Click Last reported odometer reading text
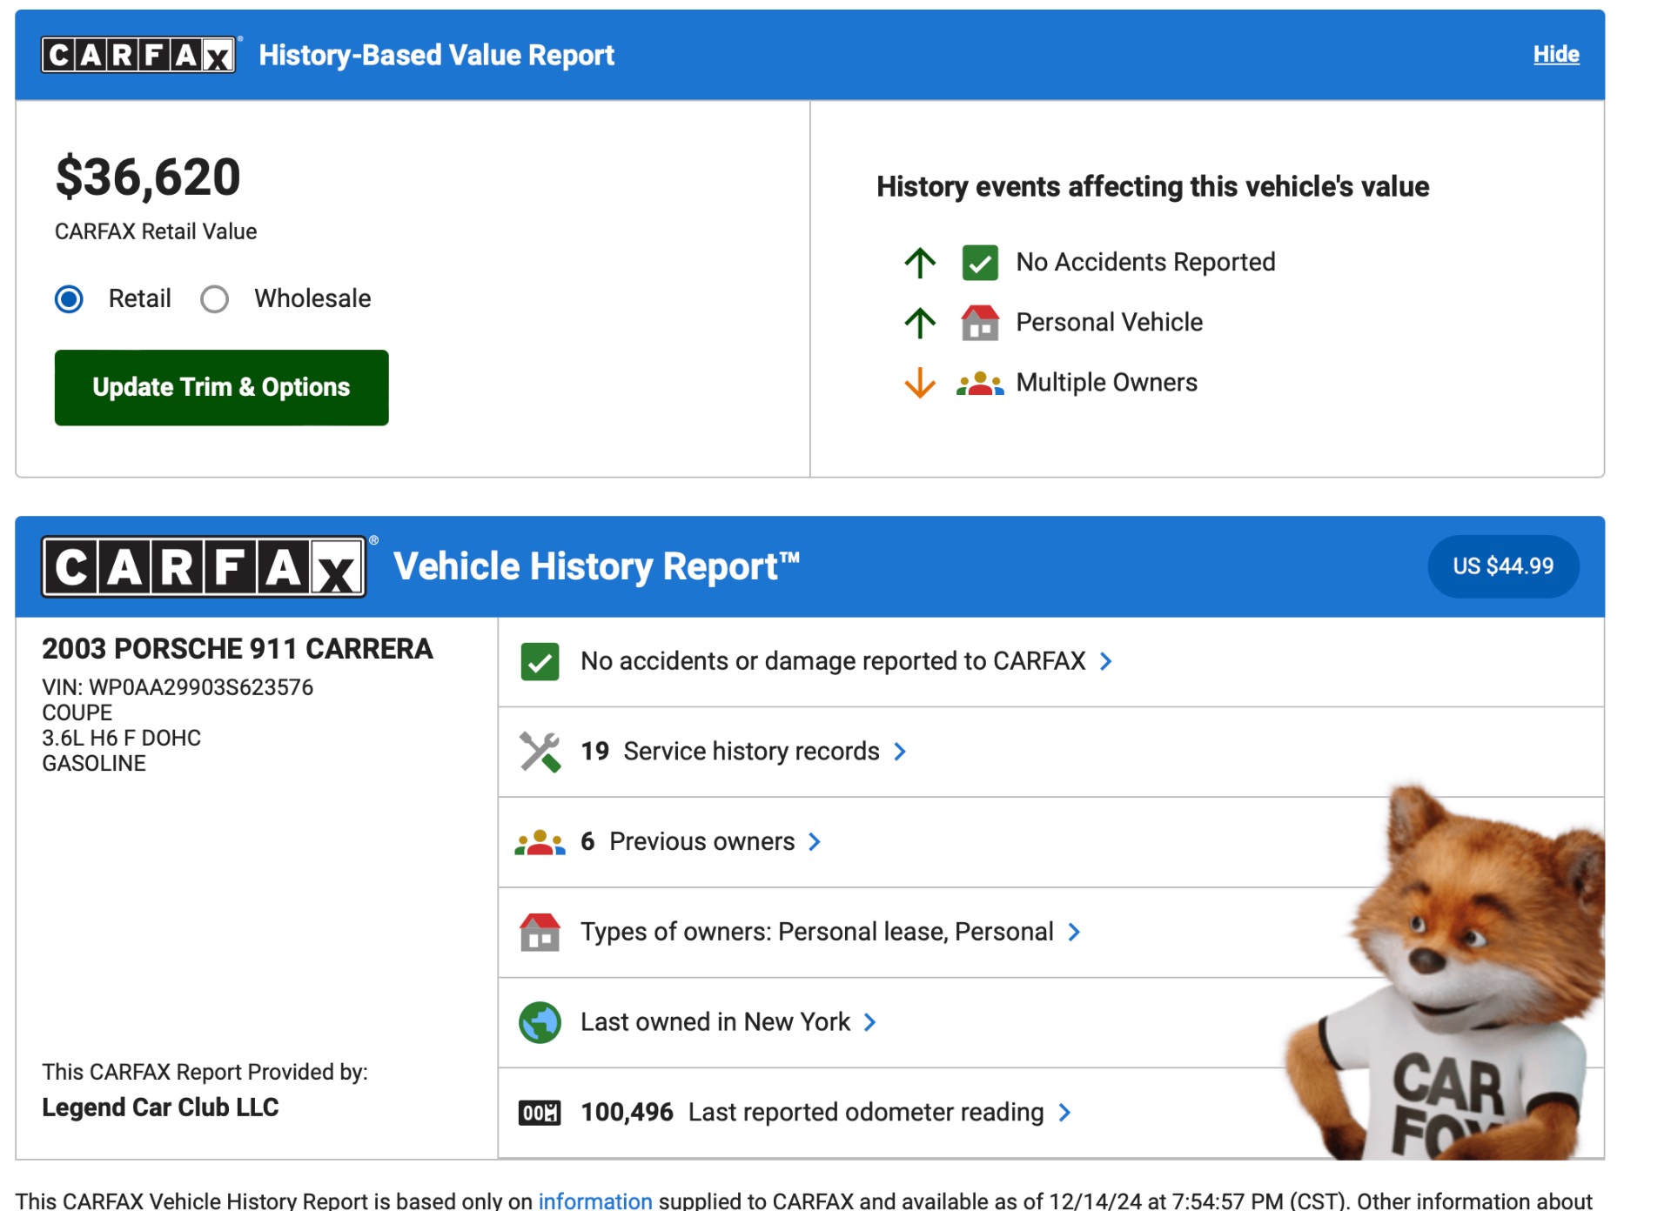 pos(866,1113)
